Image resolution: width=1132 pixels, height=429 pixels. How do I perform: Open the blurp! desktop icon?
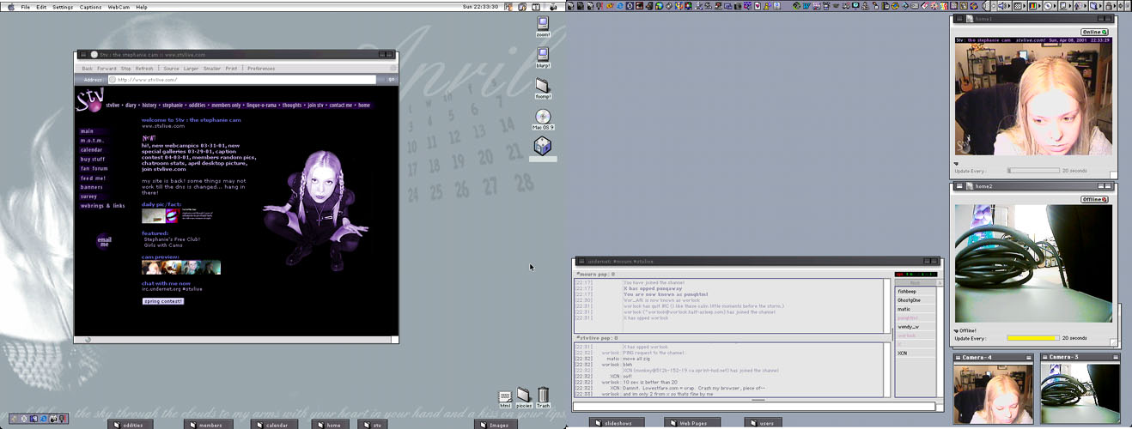543,56
